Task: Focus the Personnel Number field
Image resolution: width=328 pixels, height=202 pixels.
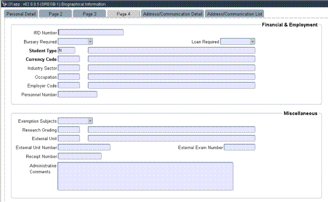Action: tap(78, 94)
